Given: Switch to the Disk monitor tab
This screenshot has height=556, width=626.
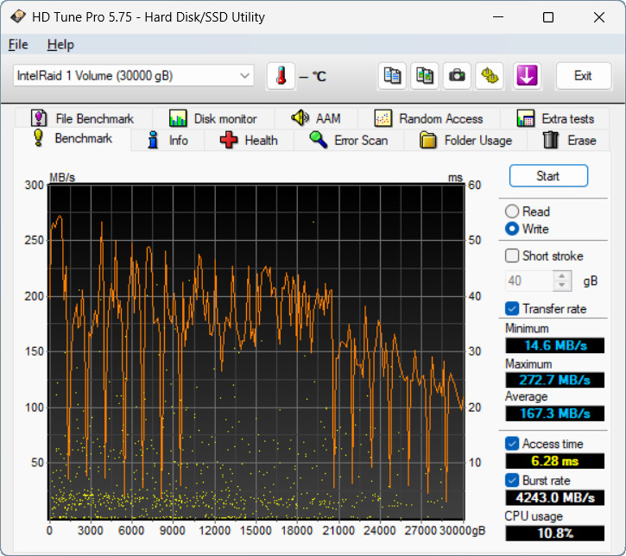Looking at the screenshot, I should pyautogui.click(x=213, y=118).
